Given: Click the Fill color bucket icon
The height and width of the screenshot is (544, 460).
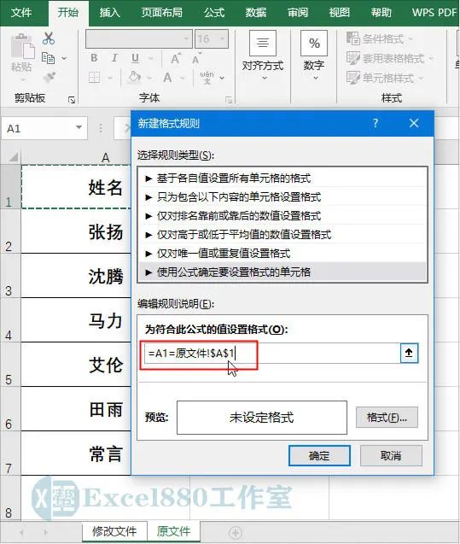Looking at the screenshot, I should pyautogui.click(x=134, y=77).
